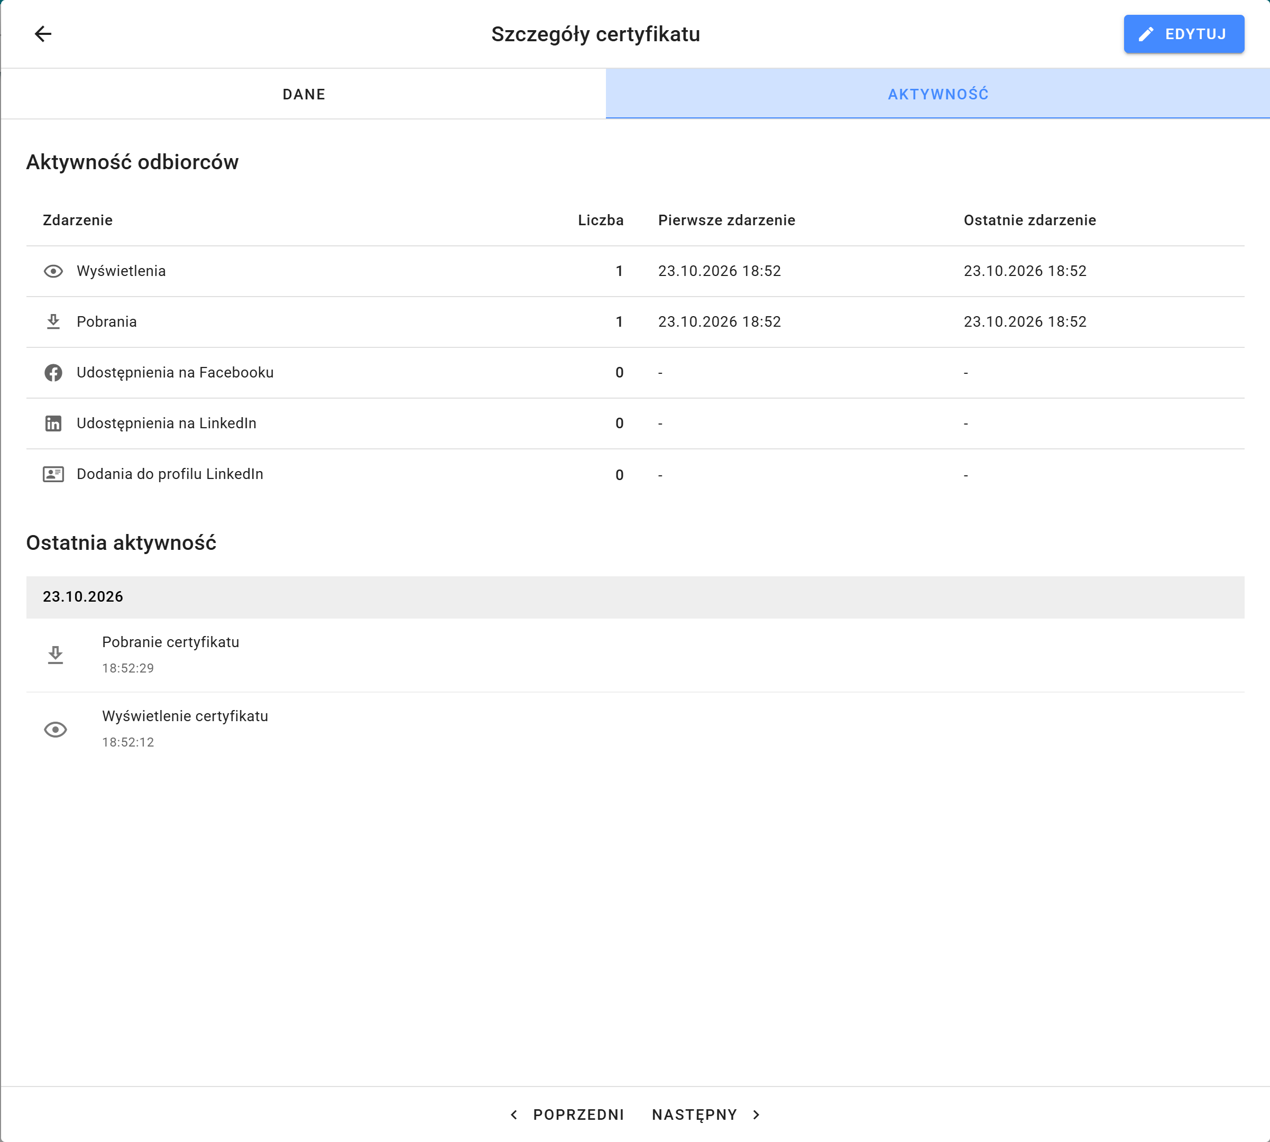Click the 18:52:29 timestamp
The height and width of the screenshot is (1142, 1270).
click(x=128, y=668)
